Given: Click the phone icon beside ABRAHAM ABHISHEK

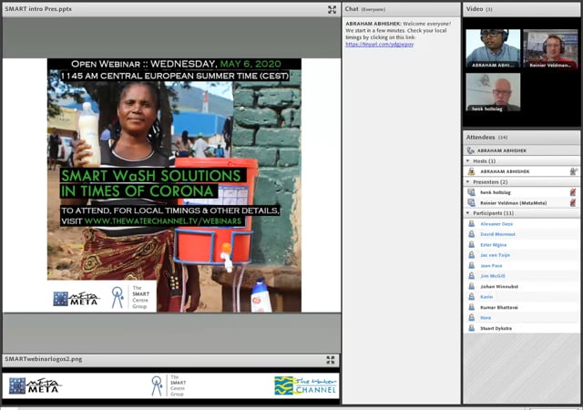Looking at the screenshot, I should coord(471,150).
